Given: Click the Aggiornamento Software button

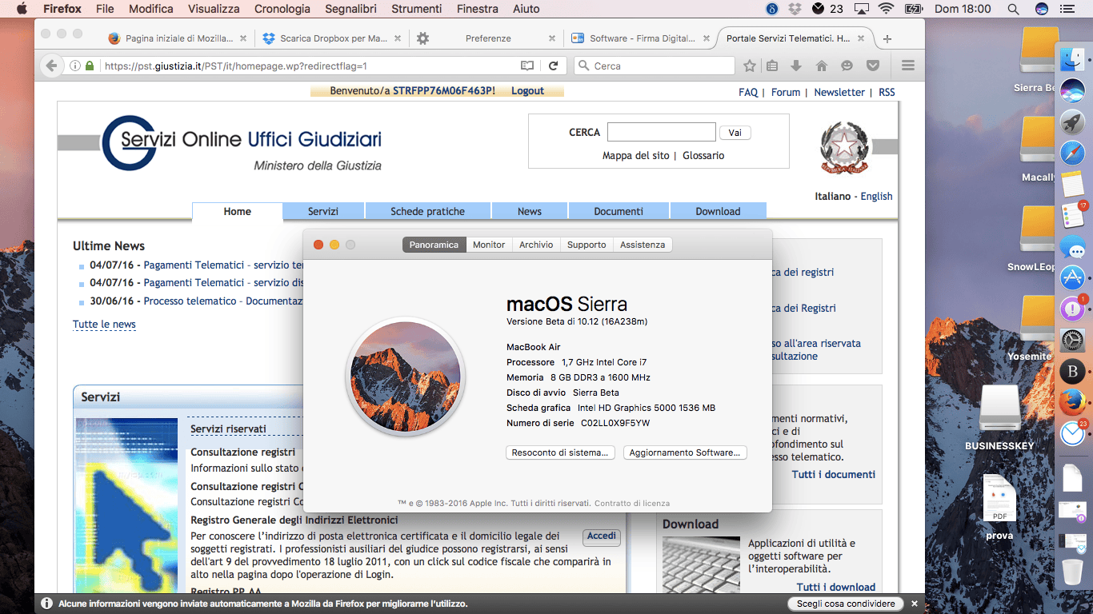Looking at the screenshot, I should (x=685, y=453).
